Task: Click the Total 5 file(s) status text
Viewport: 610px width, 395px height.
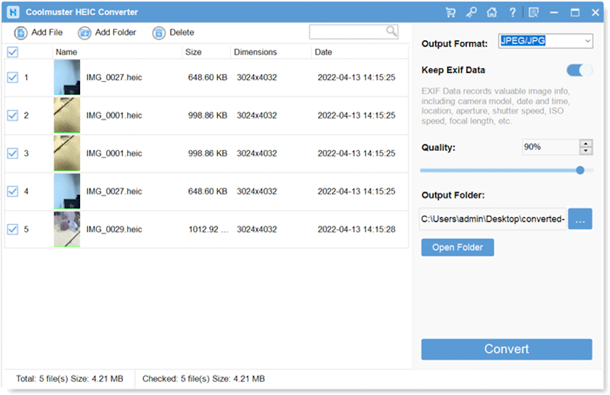Action: click(x=70, y=379)
